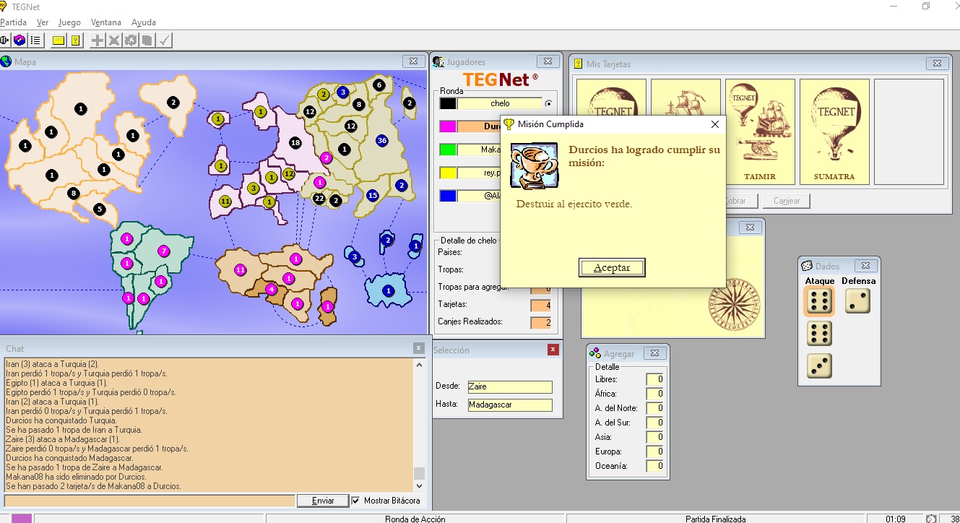
Task: Click the third attack die showing three
Action: click(819, 366)
